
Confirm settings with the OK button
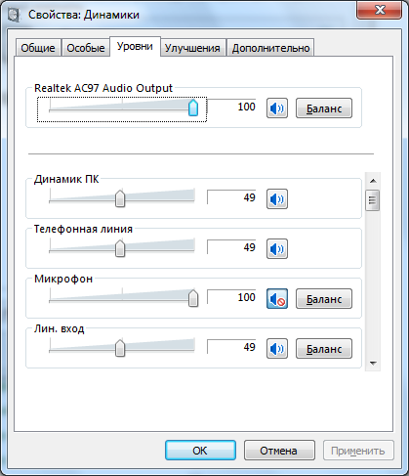pos(200,451)
